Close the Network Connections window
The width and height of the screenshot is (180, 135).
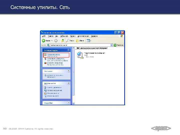(122, 32)
